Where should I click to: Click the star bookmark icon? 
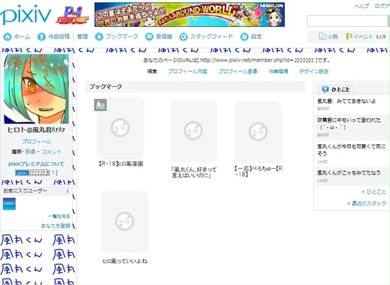[99, 37]
